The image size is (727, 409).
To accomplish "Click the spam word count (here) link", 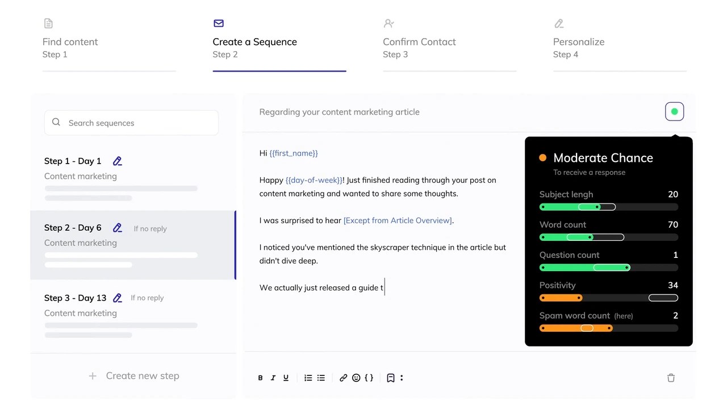I will point(623,316).
